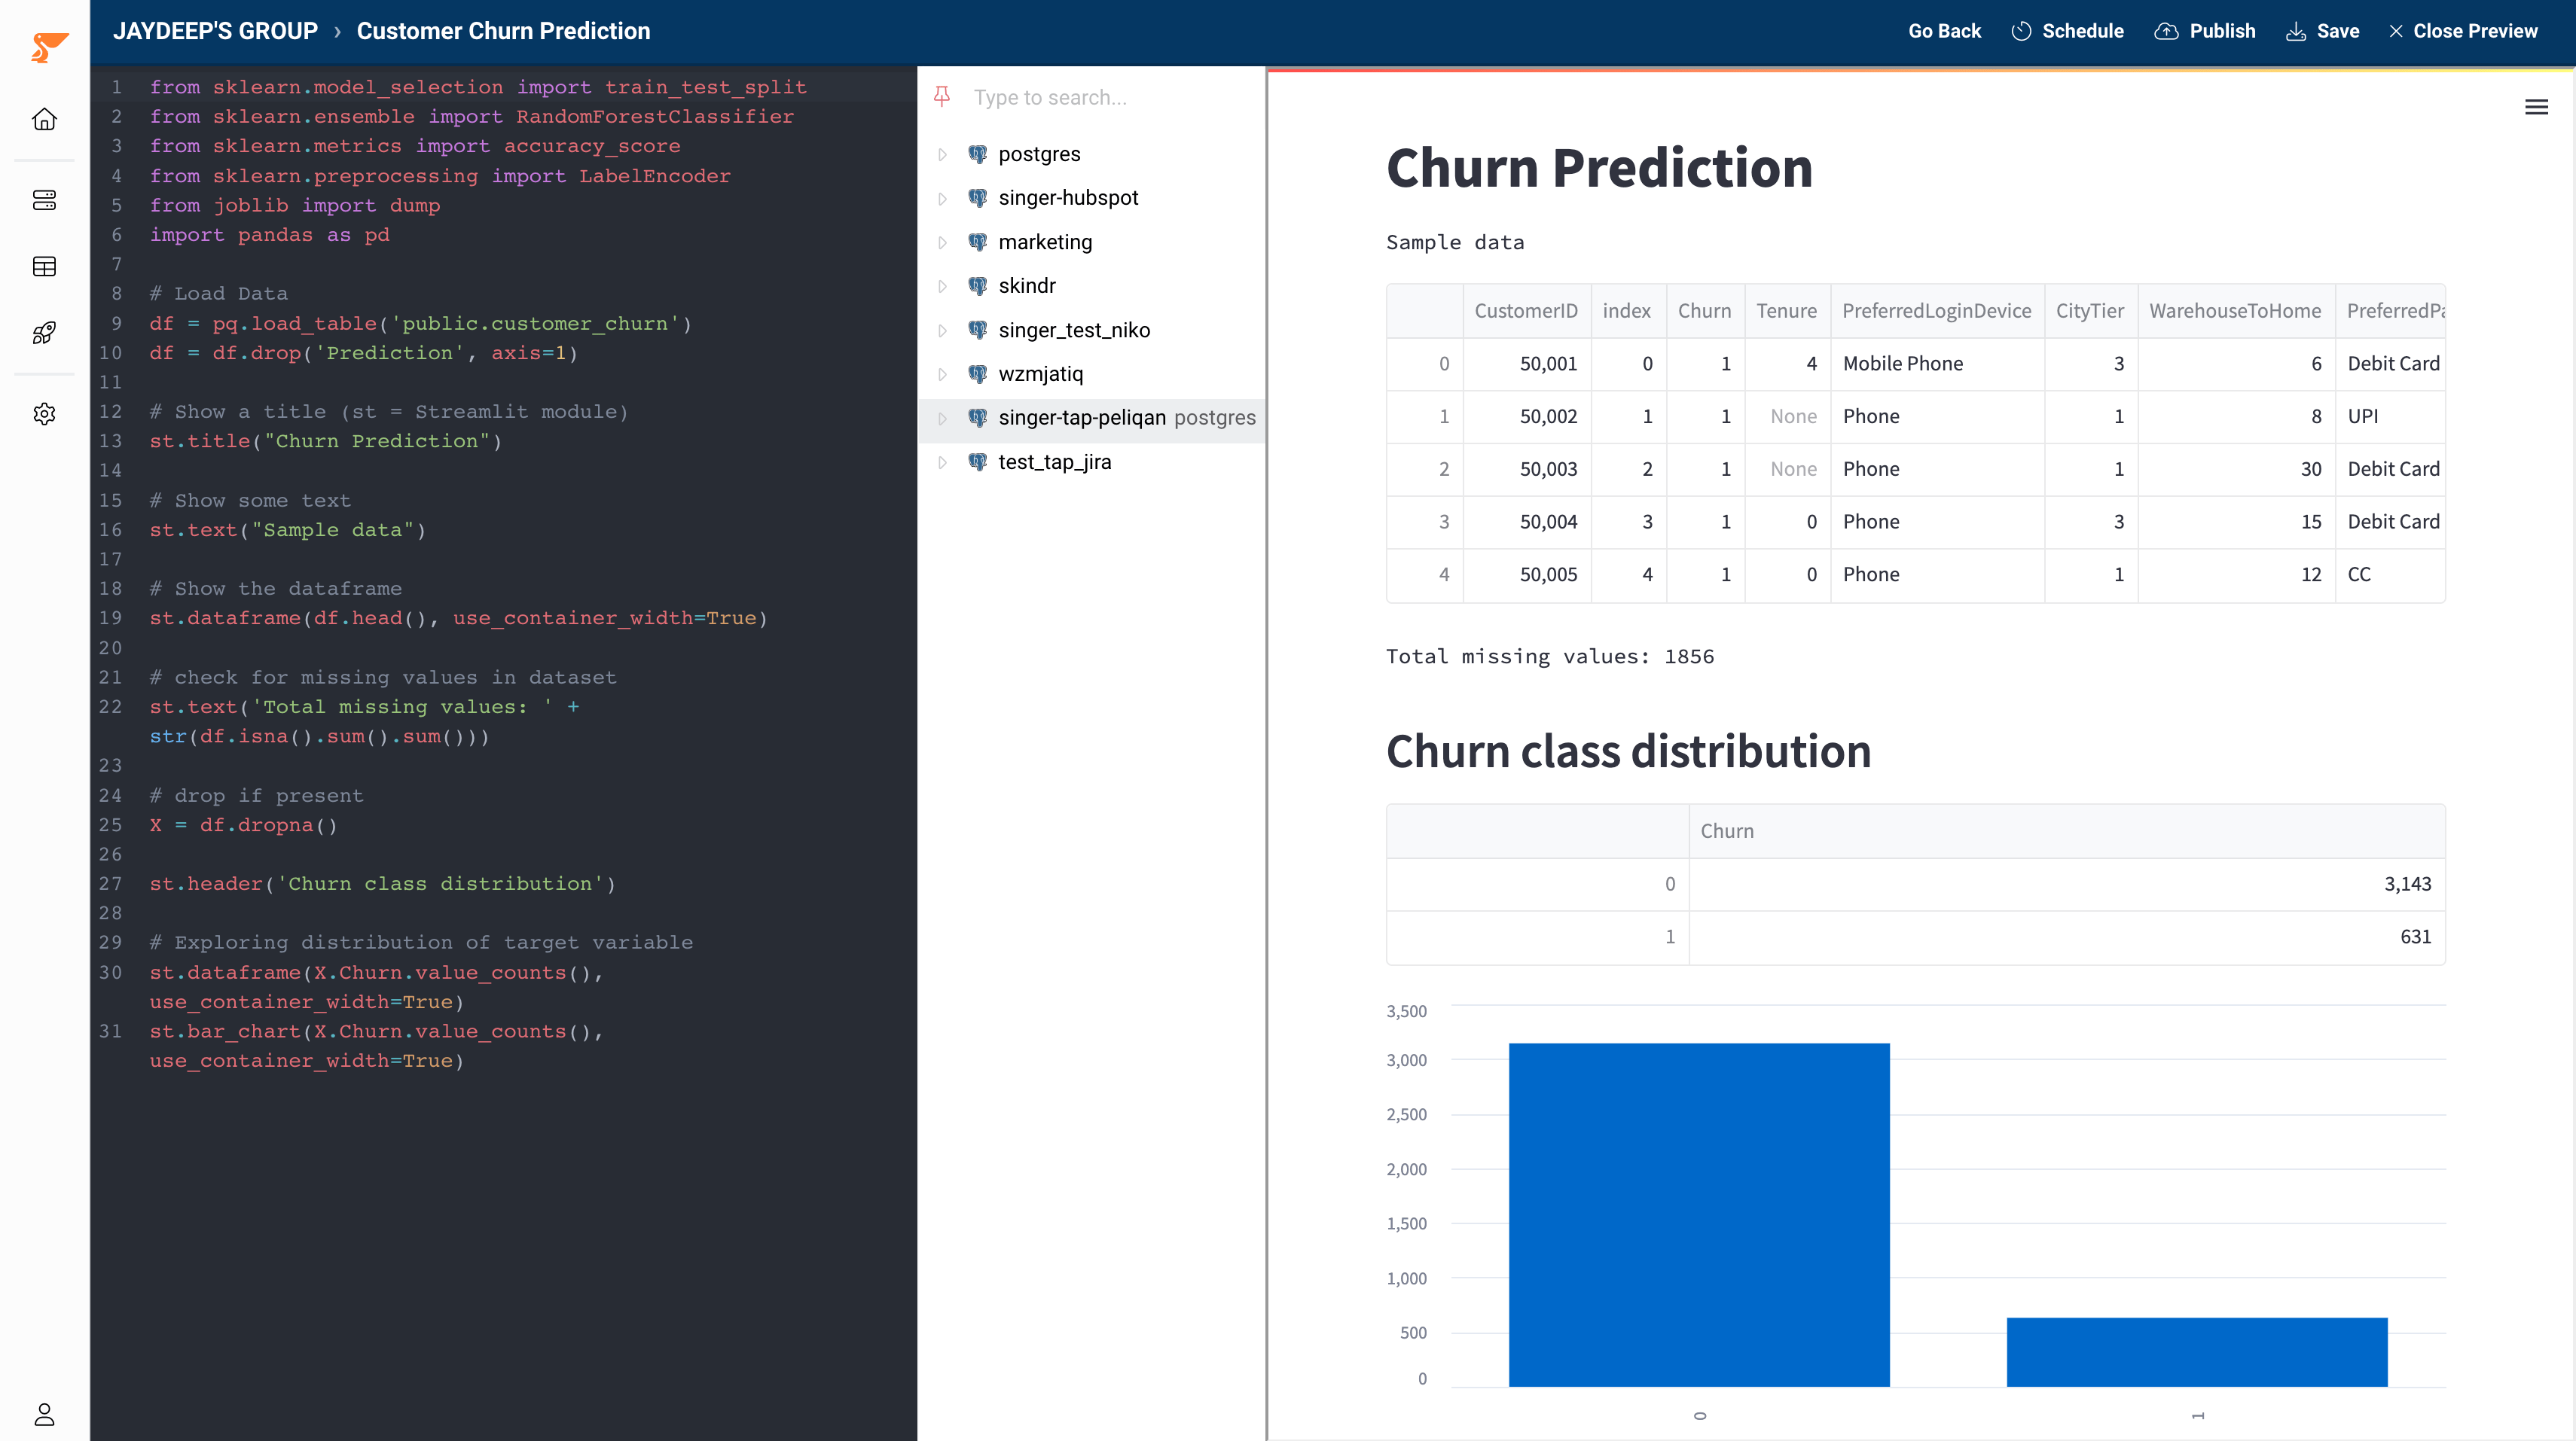Click the 3,143 value cell
Image resolution: width=2576 pixels, height=1441 pixels.
tap(2067, 885)
